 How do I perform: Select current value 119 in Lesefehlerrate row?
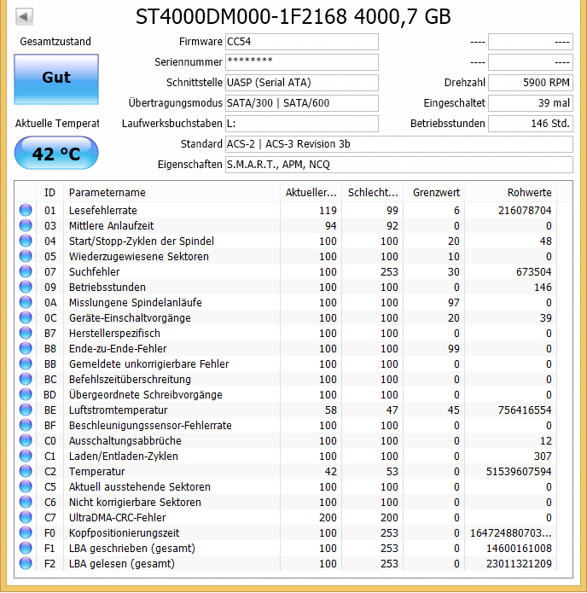pos(328,210)
